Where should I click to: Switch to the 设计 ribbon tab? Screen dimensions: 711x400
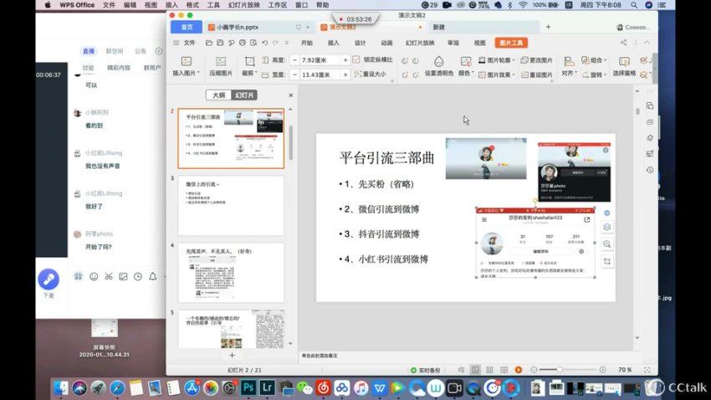click(360, 43)
